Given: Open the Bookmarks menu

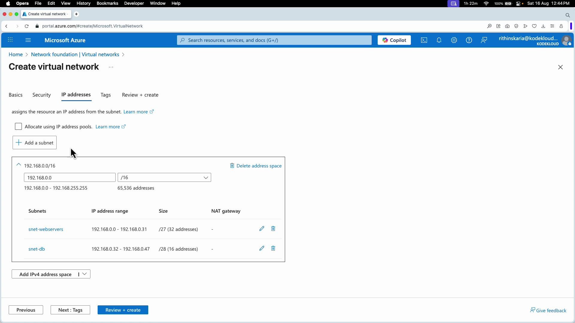Looking at the screenshot, I should point(107,4).
